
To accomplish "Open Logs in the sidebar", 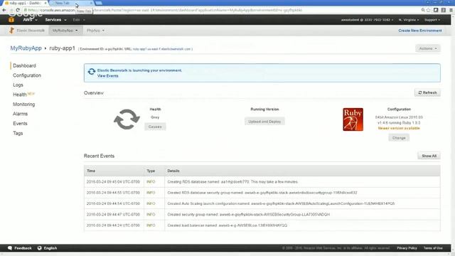I will (x=18, y=85).
